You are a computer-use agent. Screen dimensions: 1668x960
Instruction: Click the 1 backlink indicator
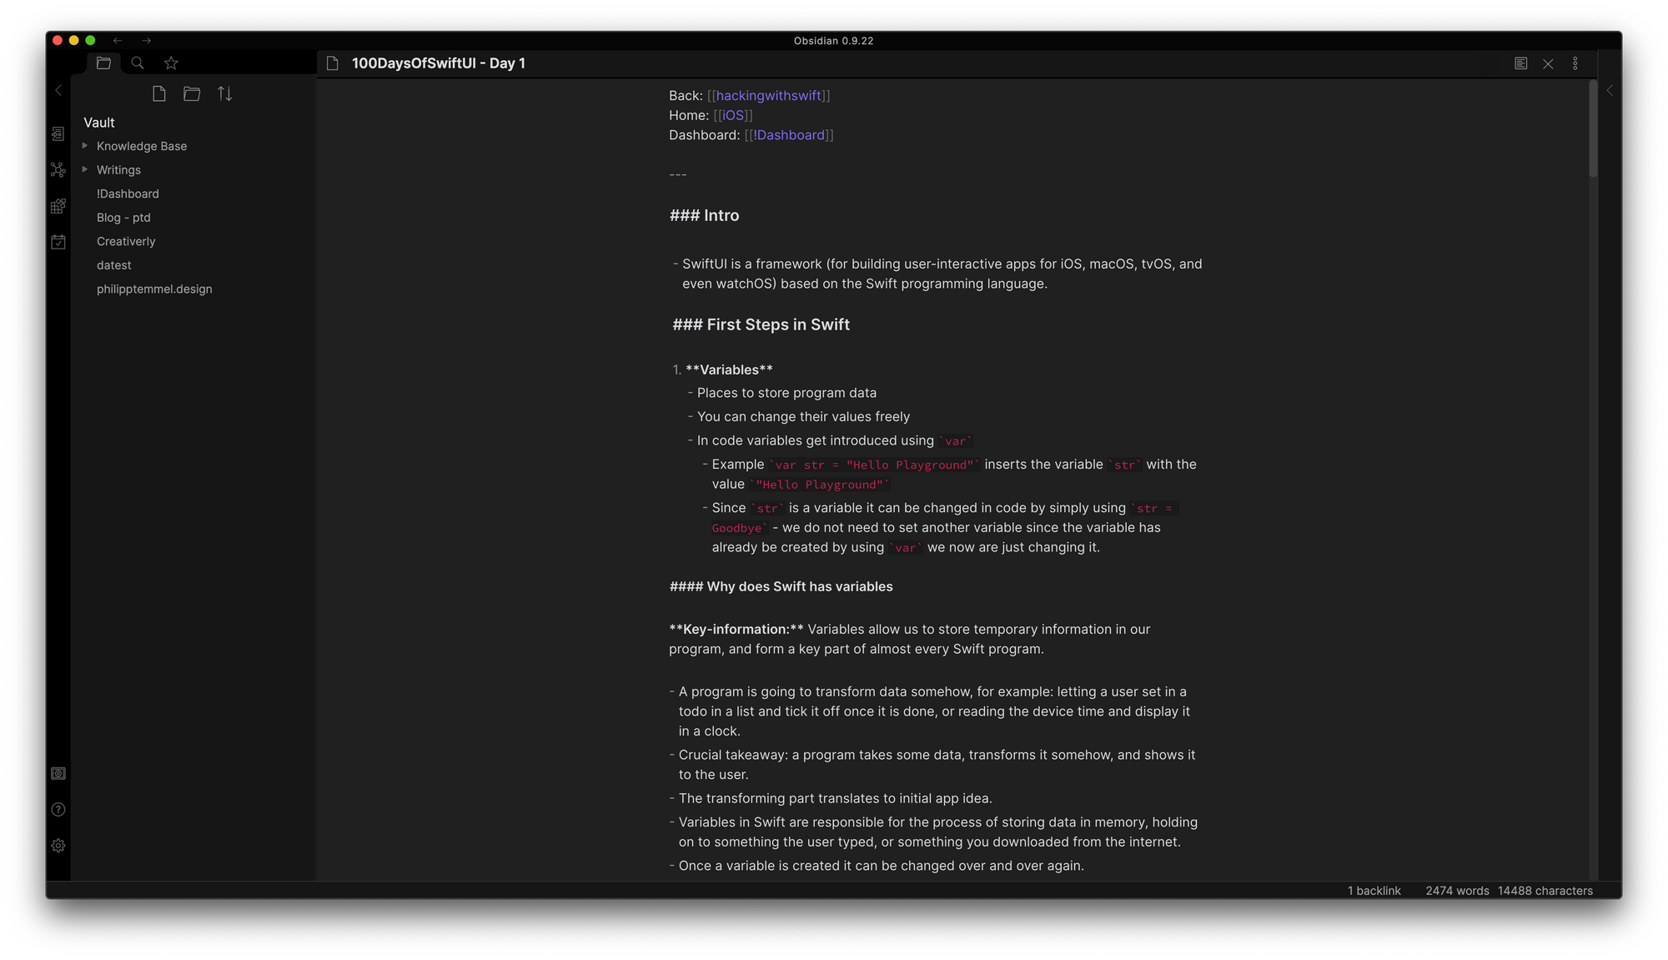click(1374, 890)
